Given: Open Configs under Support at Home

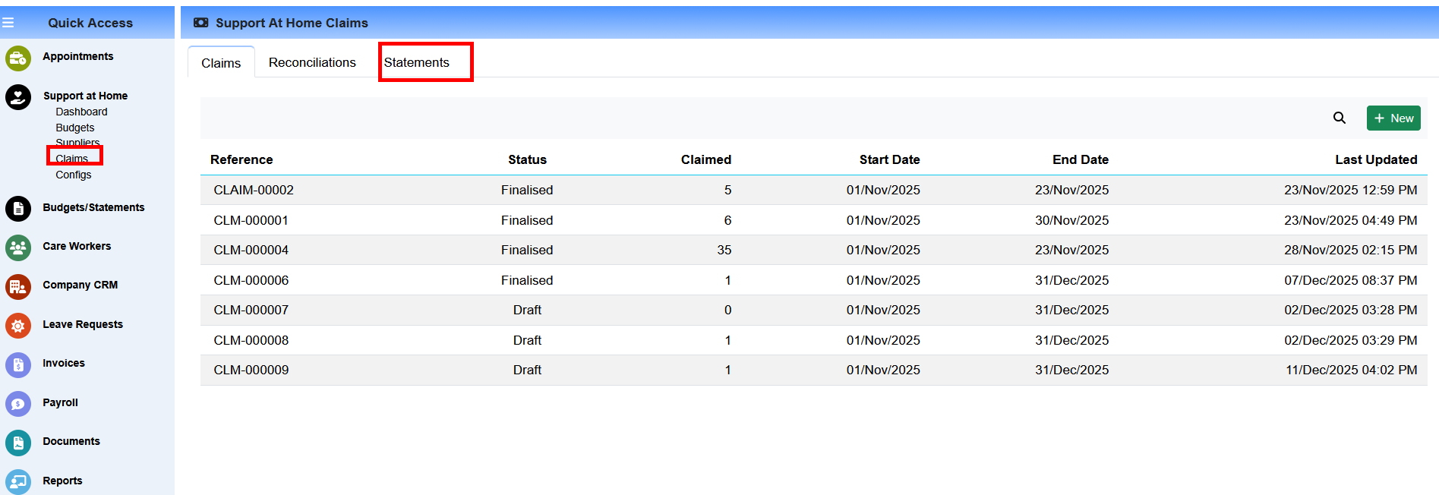Looking at the screenshot, I should [73, 175].
